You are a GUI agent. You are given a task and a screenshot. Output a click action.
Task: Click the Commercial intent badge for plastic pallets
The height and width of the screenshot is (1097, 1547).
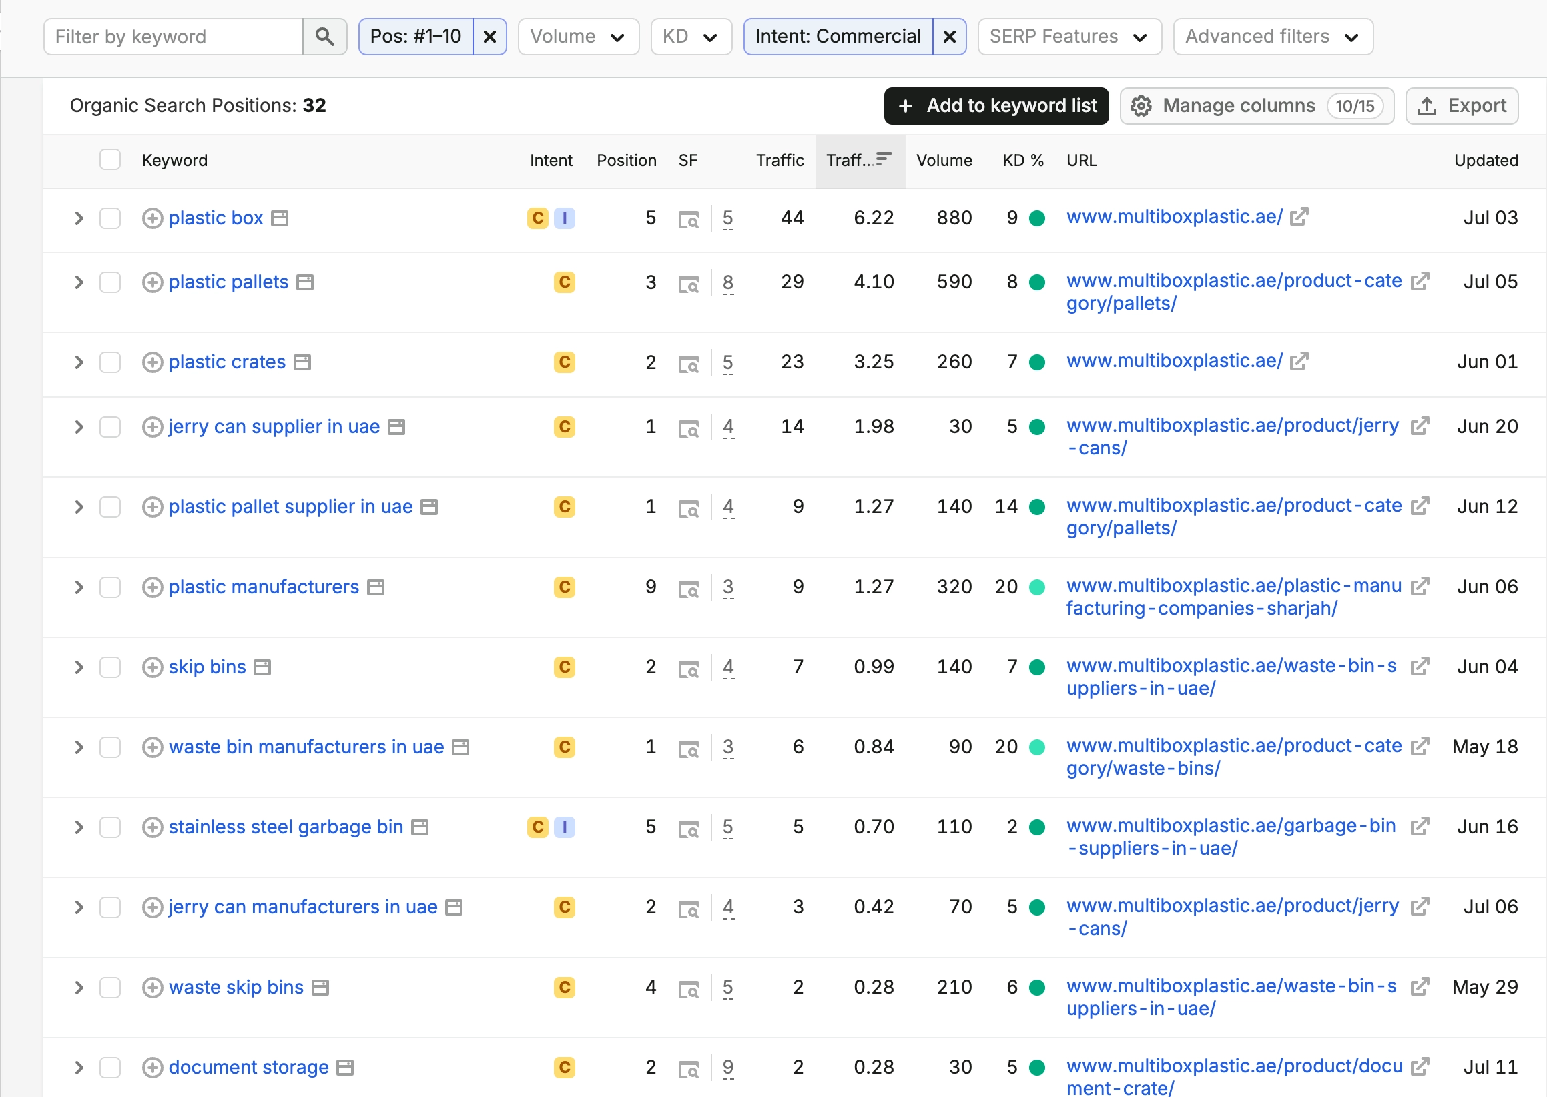point(565,282)
